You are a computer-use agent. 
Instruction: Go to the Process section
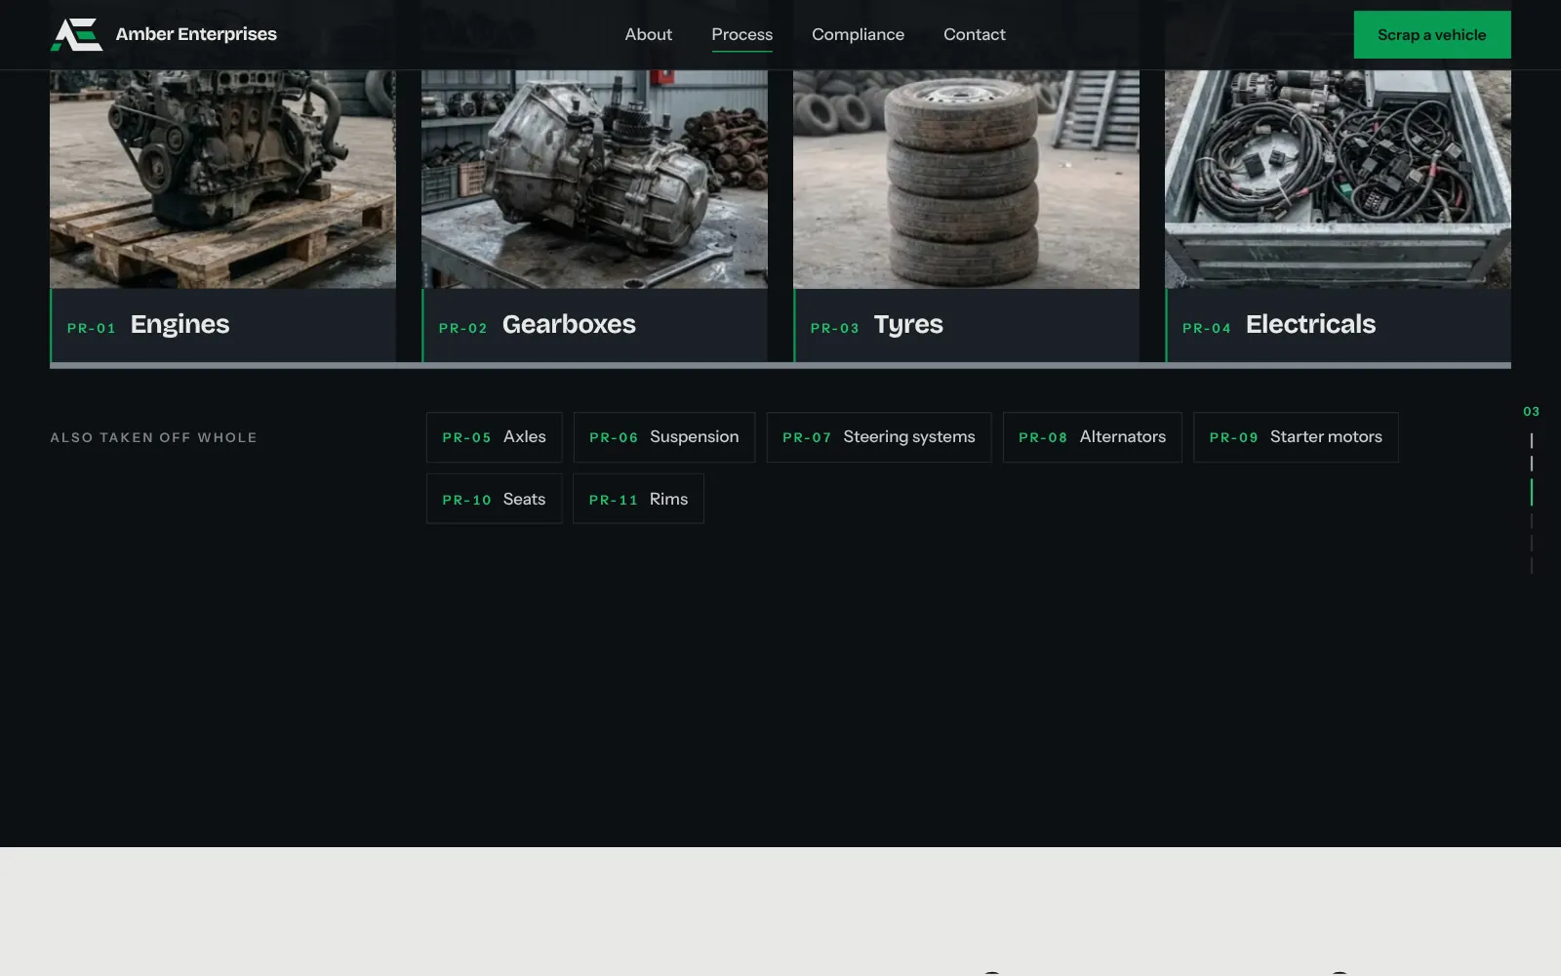click(741, 34)
